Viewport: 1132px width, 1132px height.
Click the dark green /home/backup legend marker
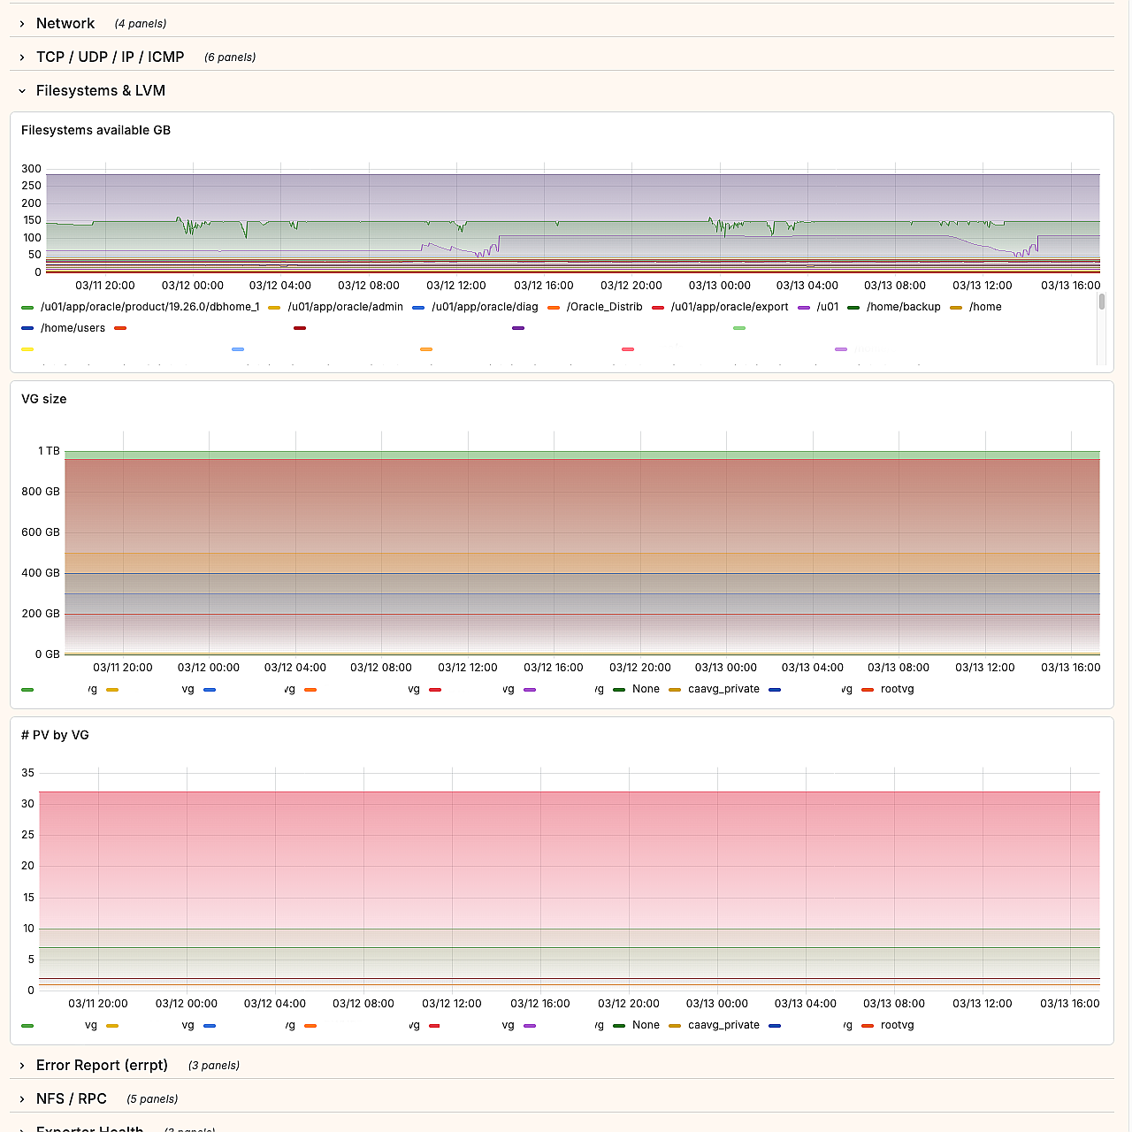coord(853,308)
